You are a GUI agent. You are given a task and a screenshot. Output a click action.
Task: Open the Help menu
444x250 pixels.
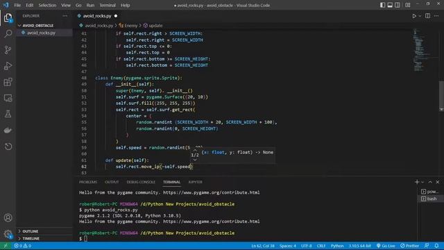pos(125,5)
